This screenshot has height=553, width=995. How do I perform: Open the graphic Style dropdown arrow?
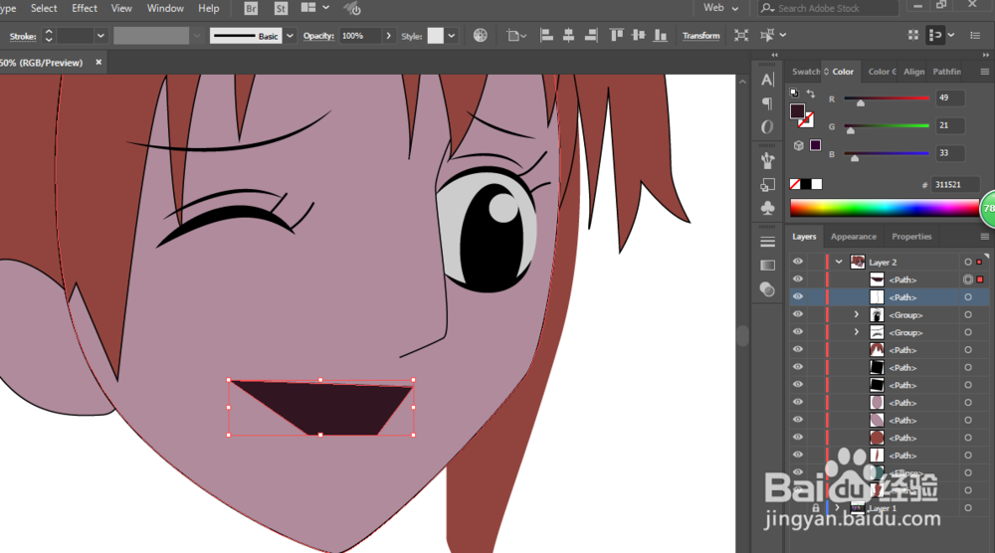[x=451, y=36]
